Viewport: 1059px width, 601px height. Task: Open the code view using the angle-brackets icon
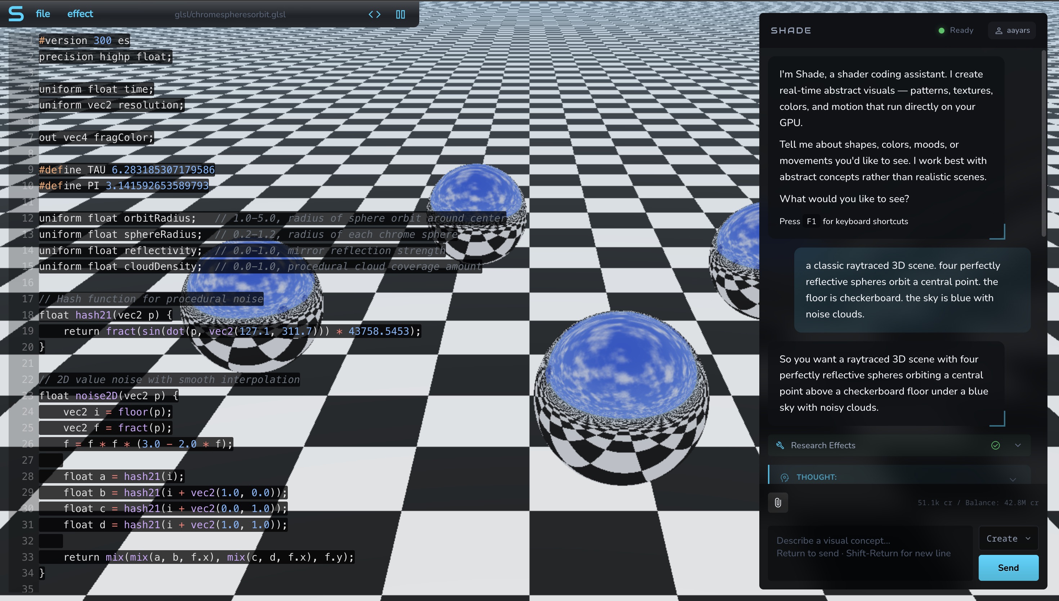pos(374,14)
